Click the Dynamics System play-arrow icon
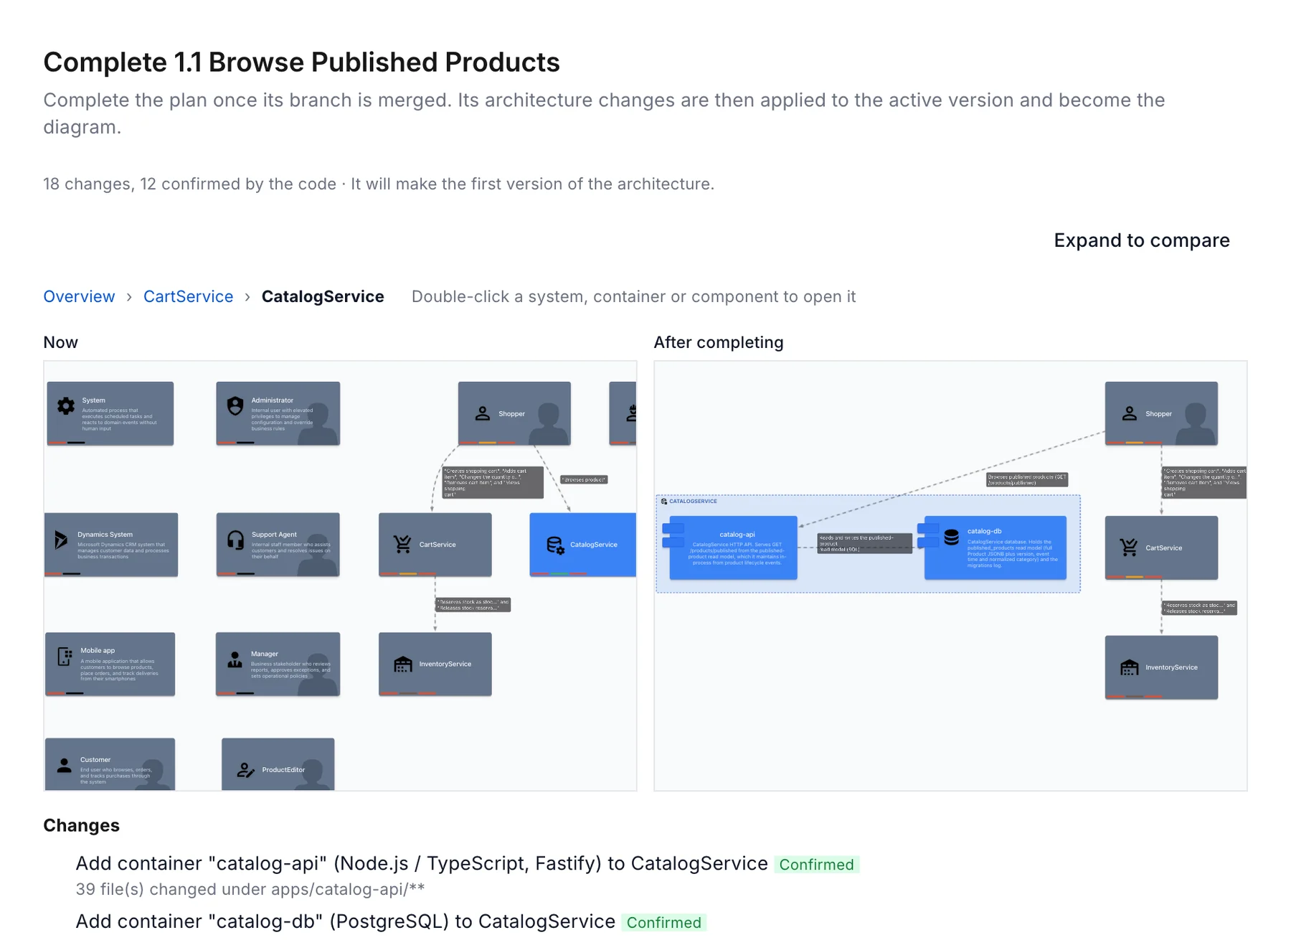This screenshot has width=1291, height=940. (62, 540)
